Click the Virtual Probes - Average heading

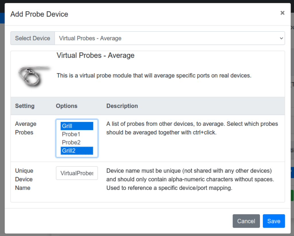[95, 55]
